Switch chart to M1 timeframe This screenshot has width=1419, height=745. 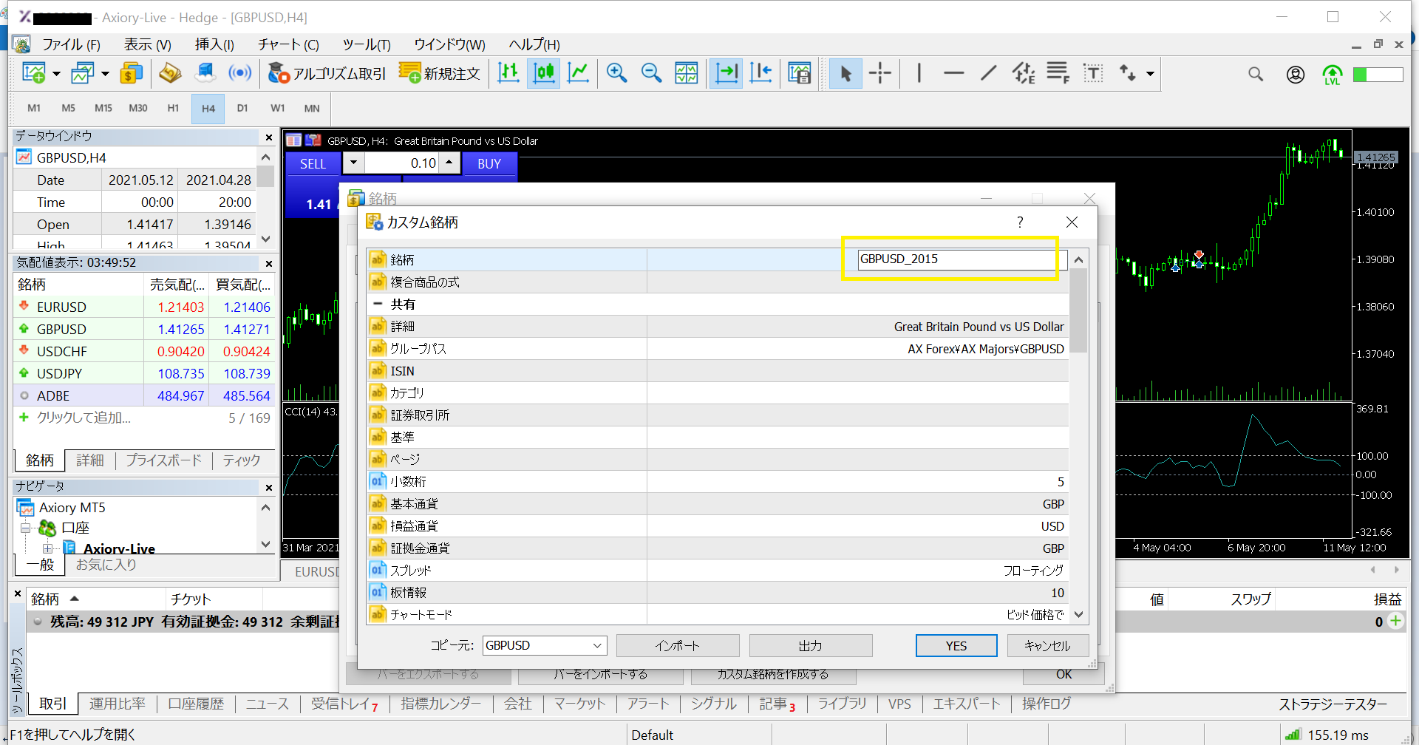pyautogui.click(x=34, y=108)
